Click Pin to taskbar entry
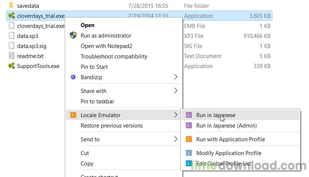This screenshot has width=309, height=177. (97, 102)
